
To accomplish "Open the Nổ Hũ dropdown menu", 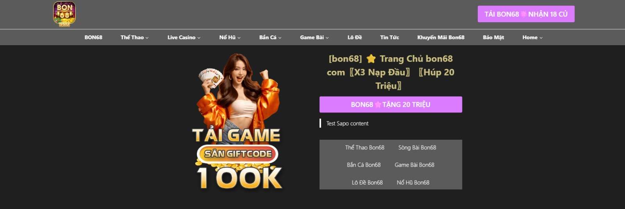I will 230,37.
